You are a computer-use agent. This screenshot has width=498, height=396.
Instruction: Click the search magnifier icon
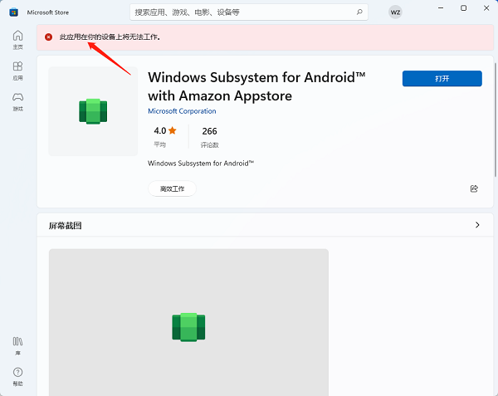click(359, 12)
